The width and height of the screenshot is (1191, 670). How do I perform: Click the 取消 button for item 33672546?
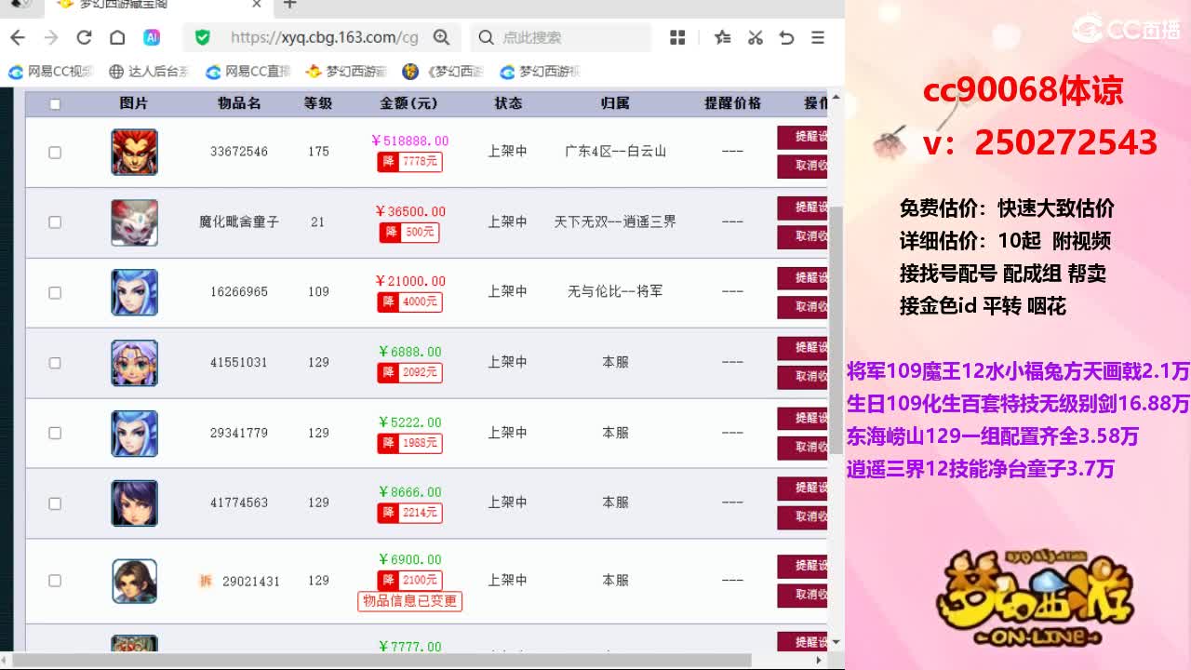[x=802, y=167]
